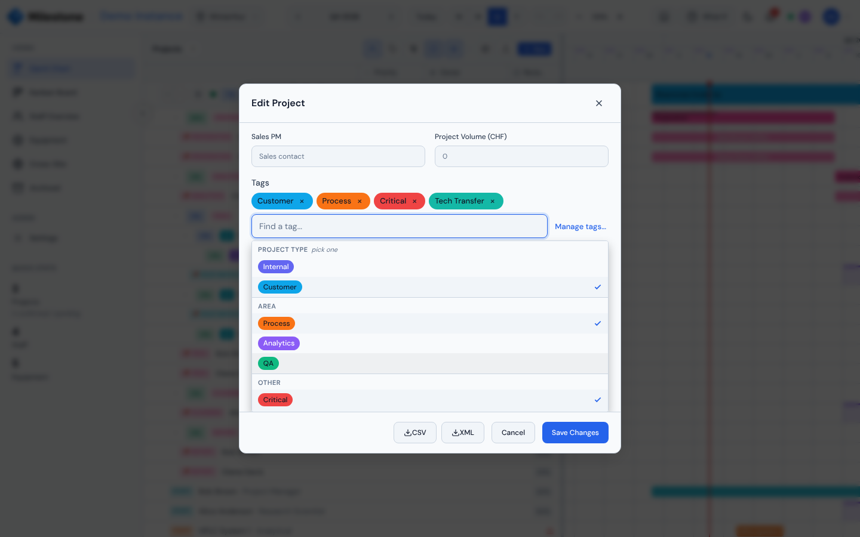
Task: Cancel editing the project
Action: click(x=513, y=433)
